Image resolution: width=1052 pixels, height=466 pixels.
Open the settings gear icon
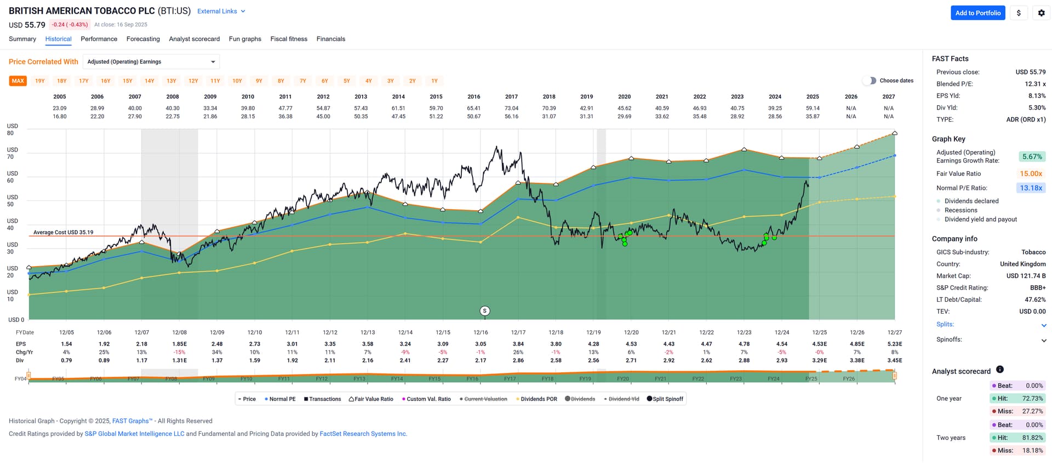[1041, 13]
